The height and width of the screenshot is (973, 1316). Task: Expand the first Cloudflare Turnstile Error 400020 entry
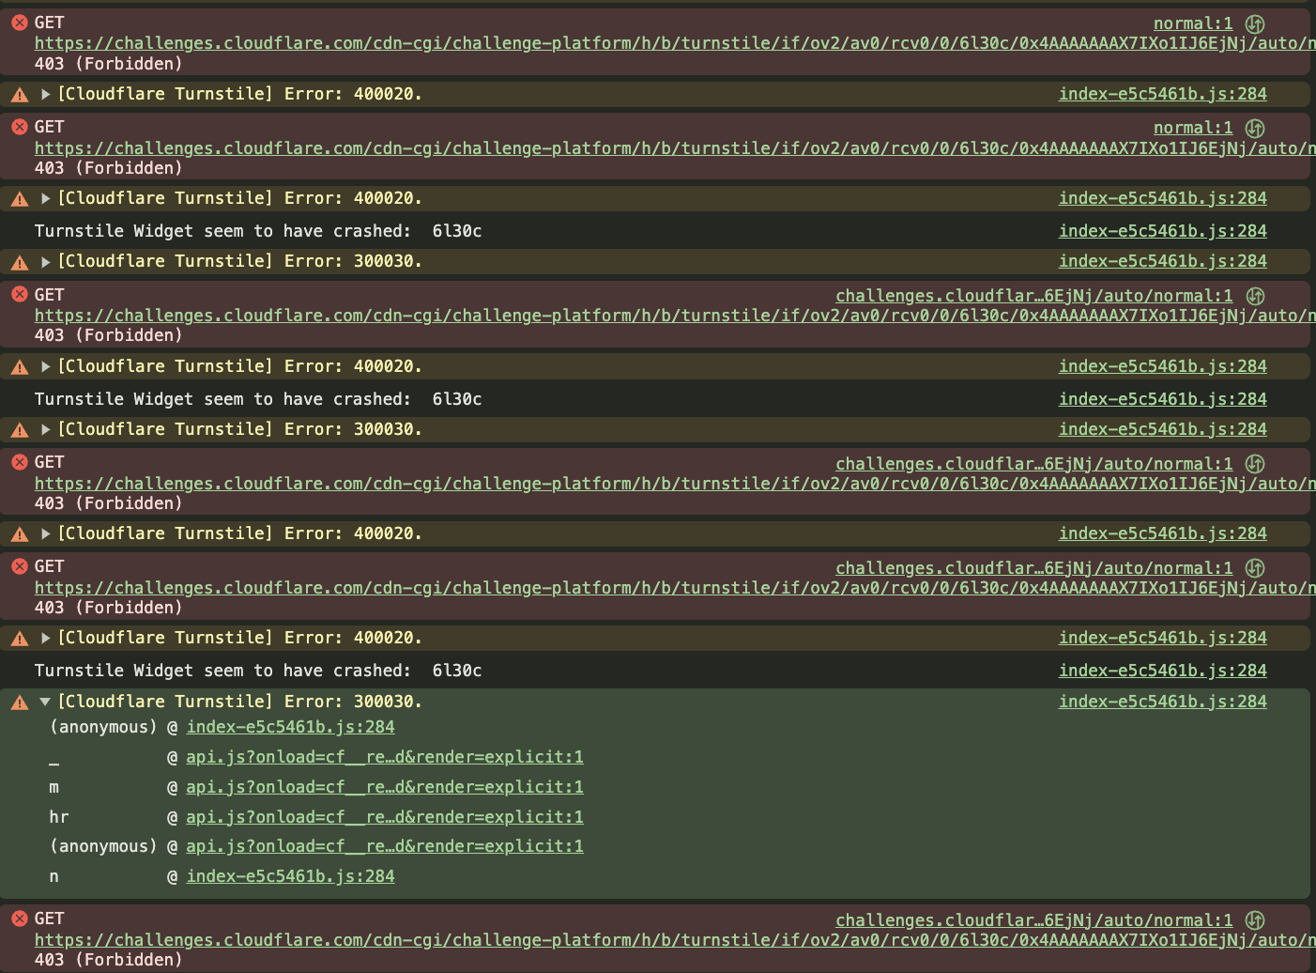click(x=45, y=94)
